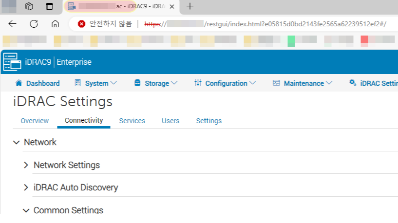398x223 pixels.
Task: Click the browser address bar URL
Action: coord(265,24)
